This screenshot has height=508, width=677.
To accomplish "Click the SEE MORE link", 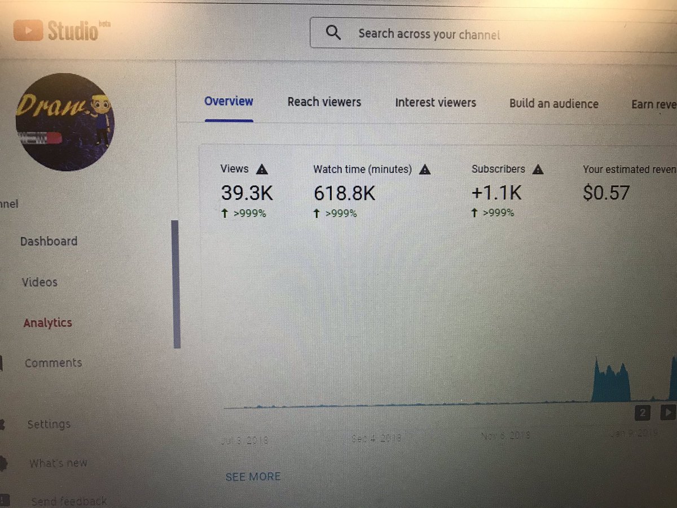I will coord(253,477).
